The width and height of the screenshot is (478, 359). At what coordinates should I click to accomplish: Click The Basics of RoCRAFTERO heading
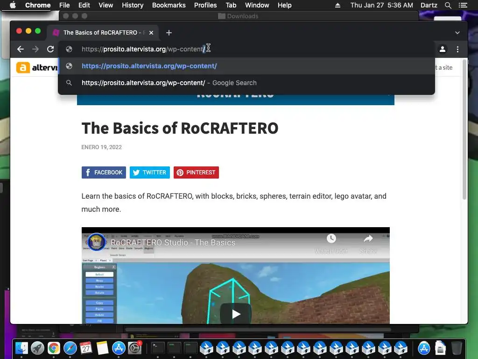[x=180, y=128]
